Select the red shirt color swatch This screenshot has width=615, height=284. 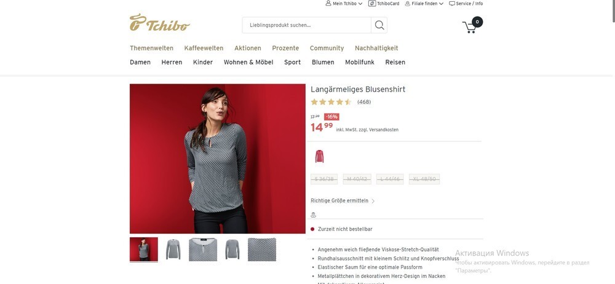click(320, 157)
